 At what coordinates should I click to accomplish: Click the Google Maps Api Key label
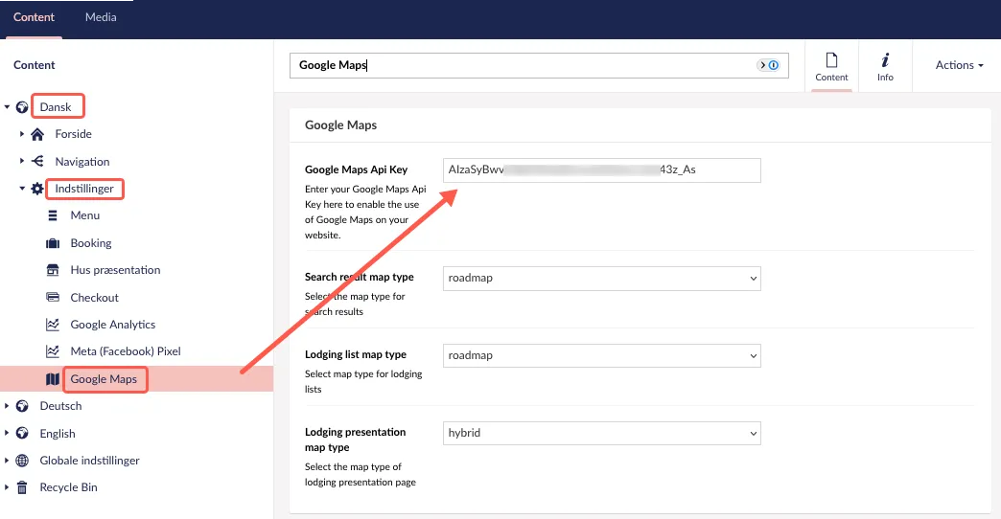coord(357,169)
